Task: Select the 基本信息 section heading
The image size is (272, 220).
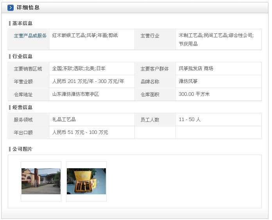Action: (22, 23)
